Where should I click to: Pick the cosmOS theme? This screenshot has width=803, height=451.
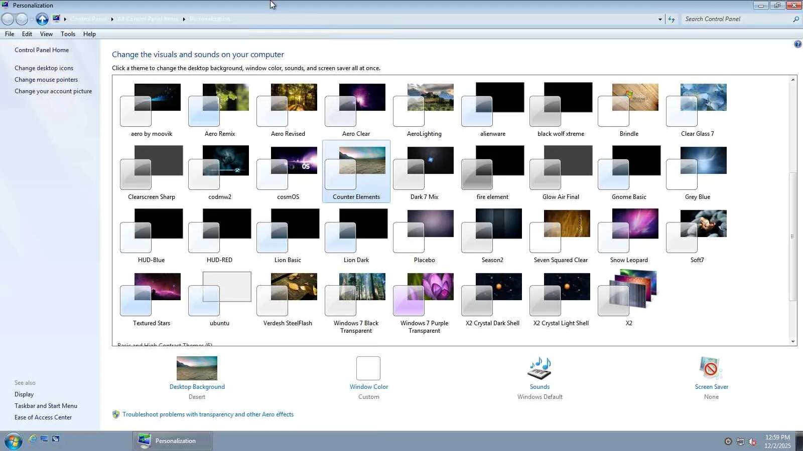coord(288,172)
